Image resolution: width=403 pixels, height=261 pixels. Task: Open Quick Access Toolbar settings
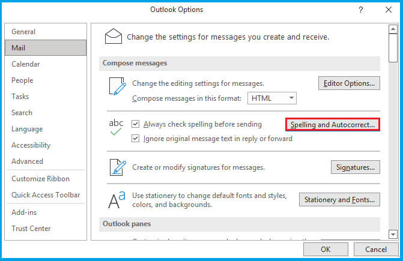click(46, 195)
